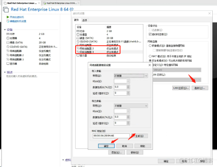
Task: Select NAT mode radio button
Action: (x=150, y=56)
